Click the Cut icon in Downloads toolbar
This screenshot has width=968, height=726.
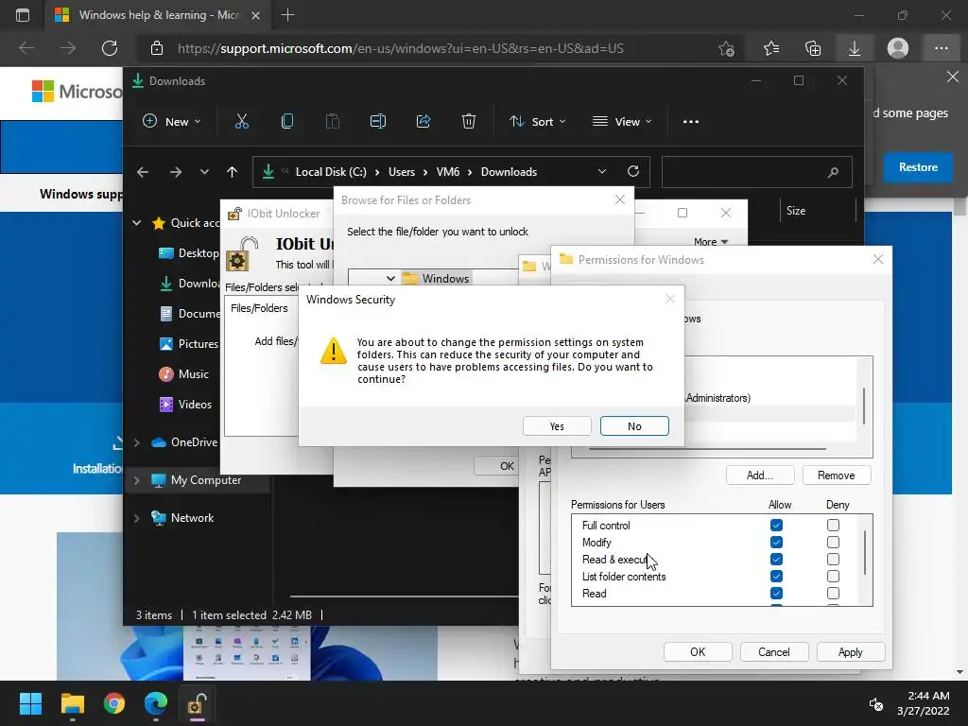241,122
